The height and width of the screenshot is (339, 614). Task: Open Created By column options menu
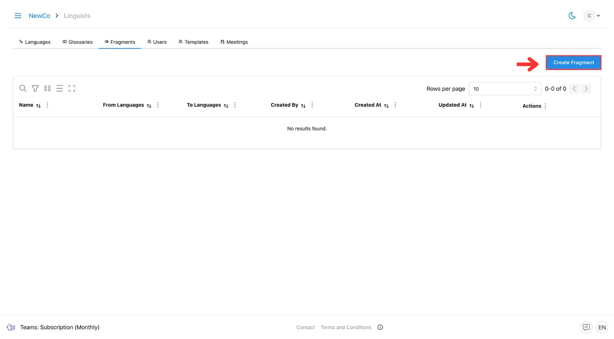(312, 105)
